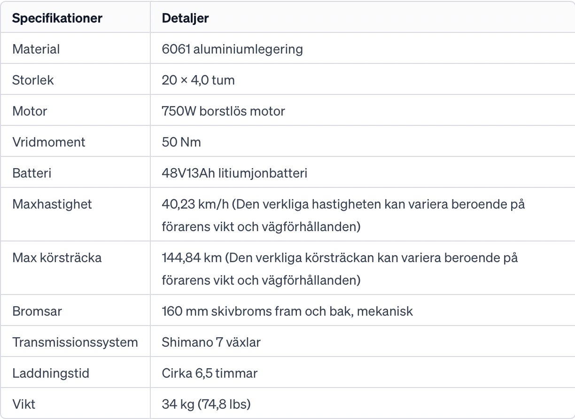Image resolution: width=575 pixels, height=419 pixels.
Task: Click the Material row label
Action: pos(36,49)
